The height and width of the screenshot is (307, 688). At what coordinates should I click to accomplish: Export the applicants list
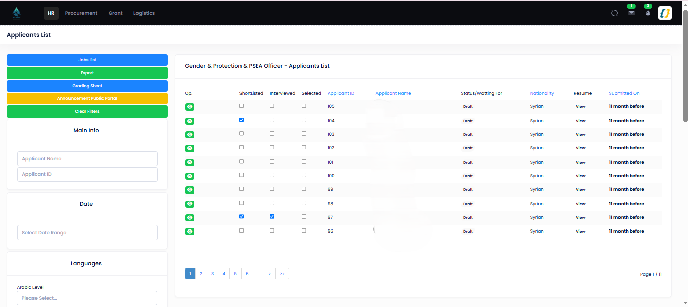[87, 73]
